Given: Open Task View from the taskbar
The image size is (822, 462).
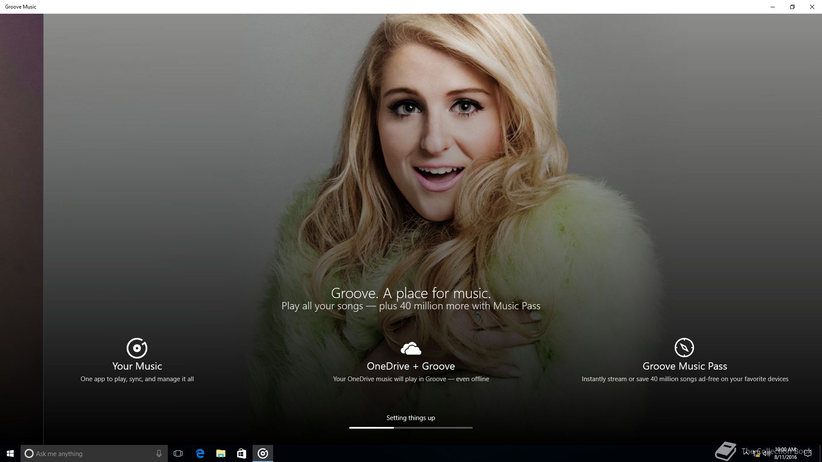Looking at the screenshot, I should (178, 453).
